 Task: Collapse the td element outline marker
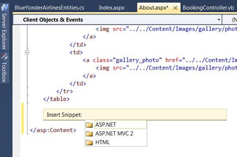(27, 52)
